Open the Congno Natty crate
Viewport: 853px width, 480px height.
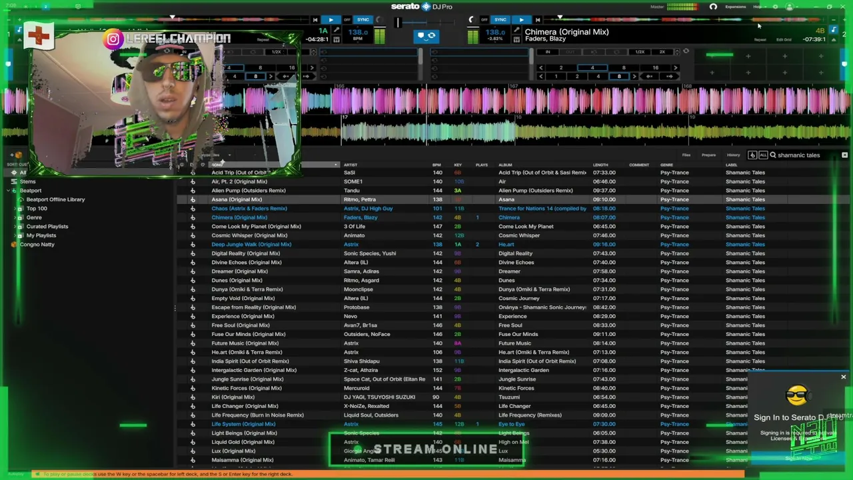(x=37, y=245)
